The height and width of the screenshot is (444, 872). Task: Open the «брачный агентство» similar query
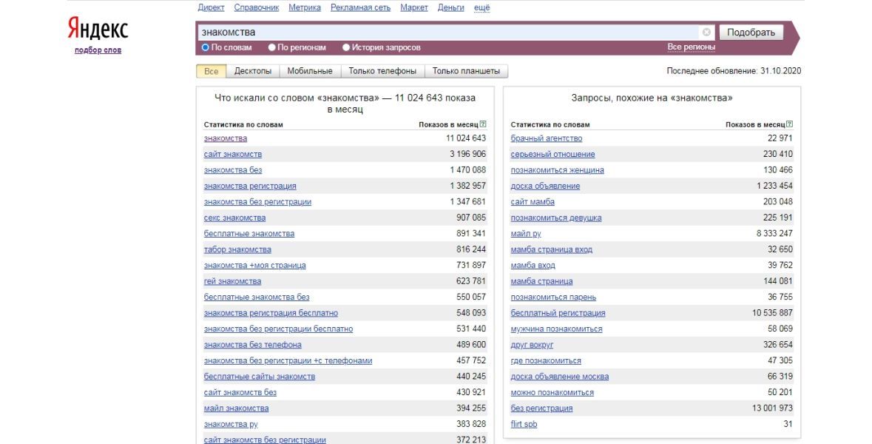pyautogui.click(x=546, y=138)
